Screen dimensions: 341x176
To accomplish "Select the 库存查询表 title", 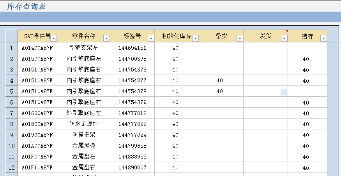I will click(x=27, y=6).
